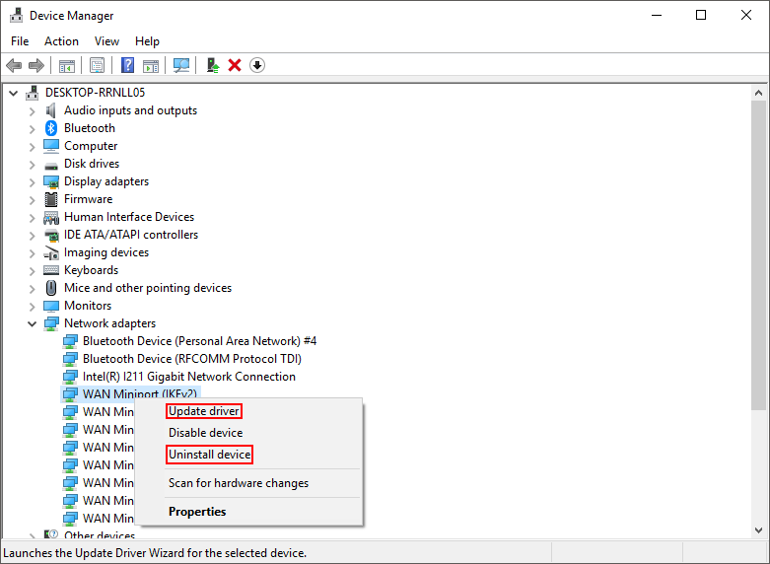
Task: Minimize the Device Manager window
Action: point(657,15)
